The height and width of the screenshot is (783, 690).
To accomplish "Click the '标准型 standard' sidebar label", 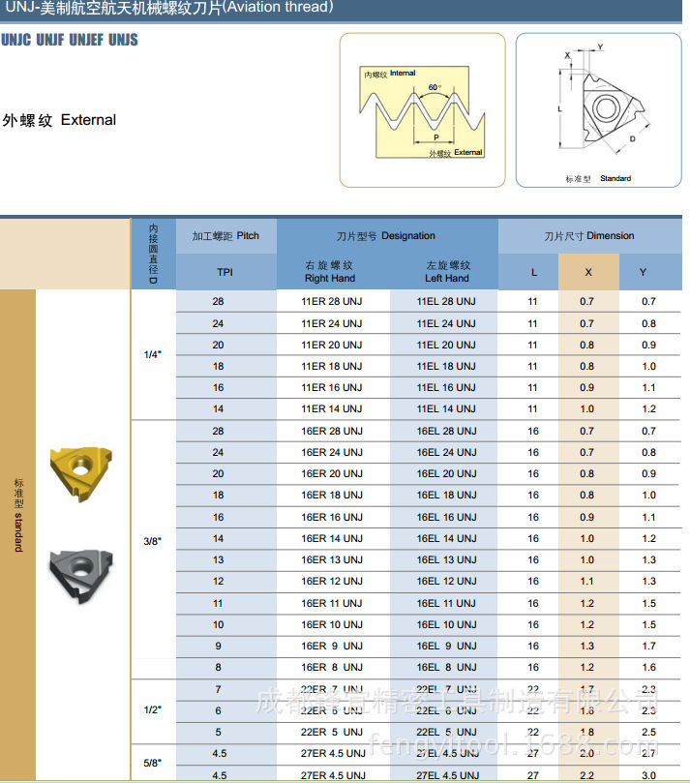I will (x=18, y=515).
